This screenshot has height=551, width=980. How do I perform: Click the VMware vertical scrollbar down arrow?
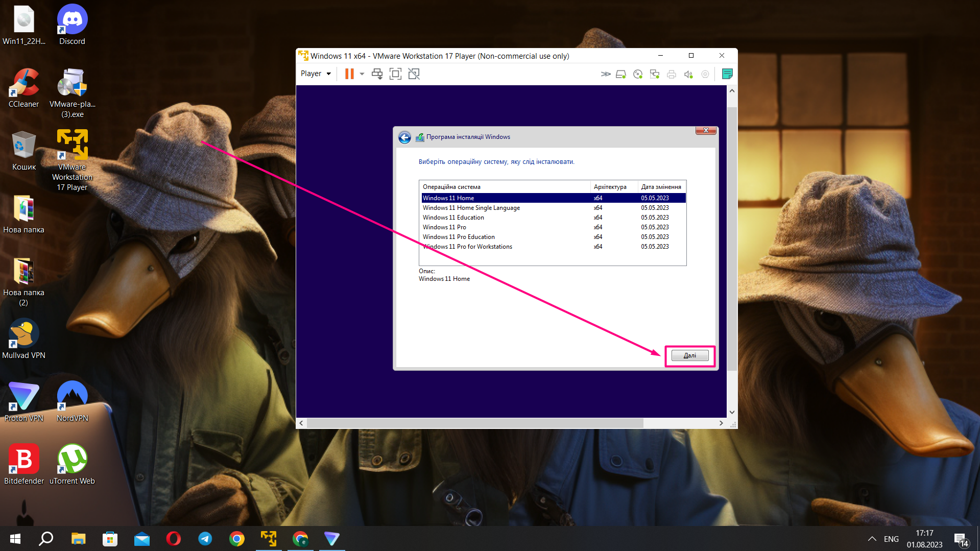click(x=732, y=412)
